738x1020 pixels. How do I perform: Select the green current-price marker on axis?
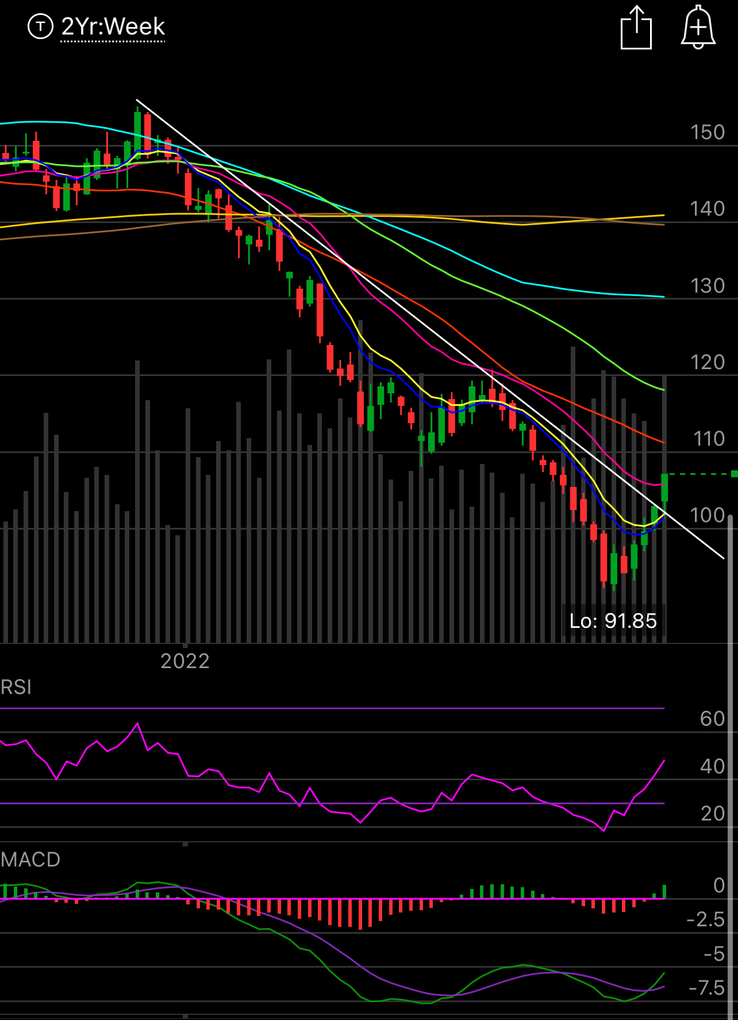[x=734, y=474]
